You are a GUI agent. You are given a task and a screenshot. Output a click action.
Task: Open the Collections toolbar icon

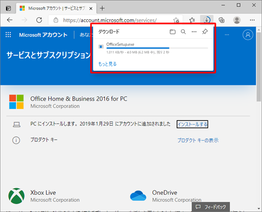pos(222,20)
